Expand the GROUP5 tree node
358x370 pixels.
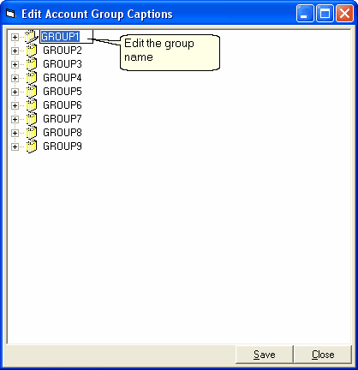(15, 92)
